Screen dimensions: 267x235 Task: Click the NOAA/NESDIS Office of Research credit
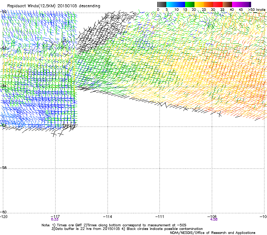[213, 232]
